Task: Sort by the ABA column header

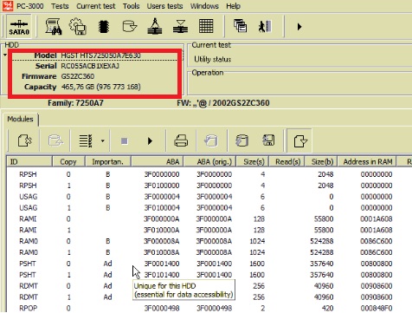Action: click(x=158, y=161)
